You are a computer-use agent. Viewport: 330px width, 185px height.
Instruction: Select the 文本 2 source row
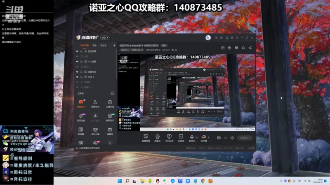click(x=96, y=77)
